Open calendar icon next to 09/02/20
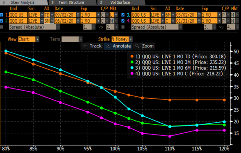241x153 pixels. coord(78,15)
